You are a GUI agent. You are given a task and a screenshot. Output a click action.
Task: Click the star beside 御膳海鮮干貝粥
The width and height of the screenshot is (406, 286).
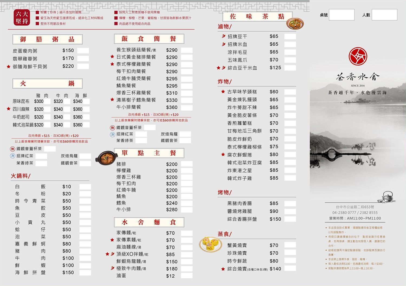tap(8, 66)
